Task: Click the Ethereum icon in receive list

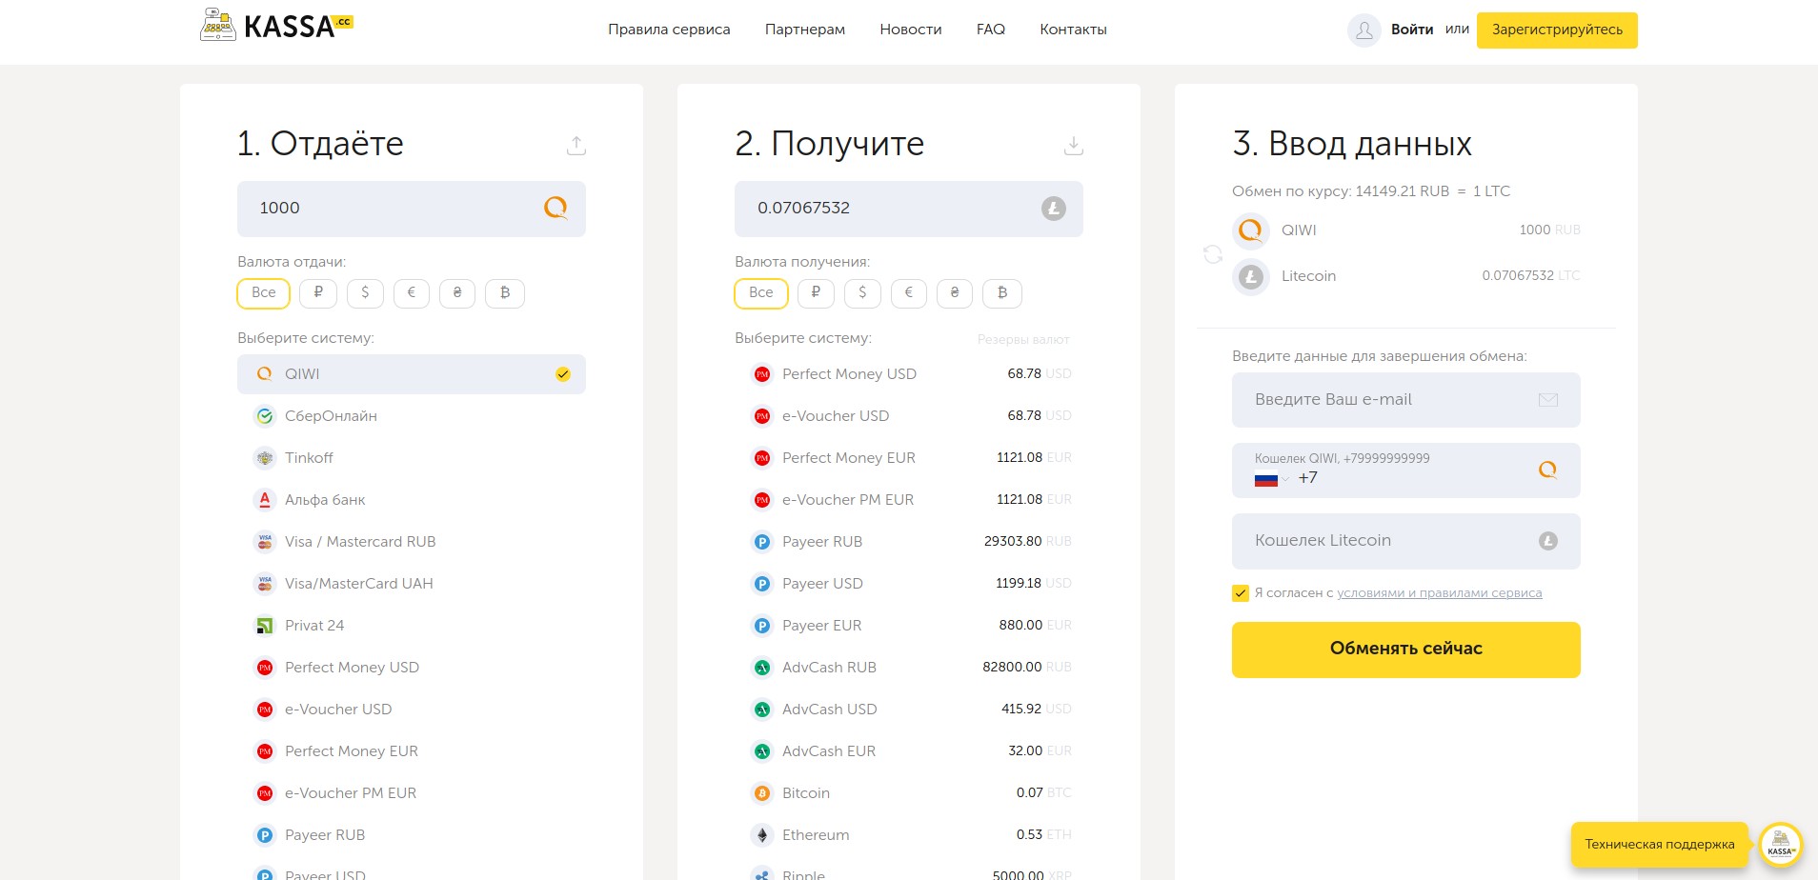Action: pyautogui.click(x=762, y=835)
